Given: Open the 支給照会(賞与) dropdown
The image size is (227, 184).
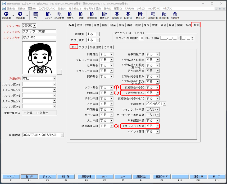Looking at the screenshot, I should tap(158, 93).
